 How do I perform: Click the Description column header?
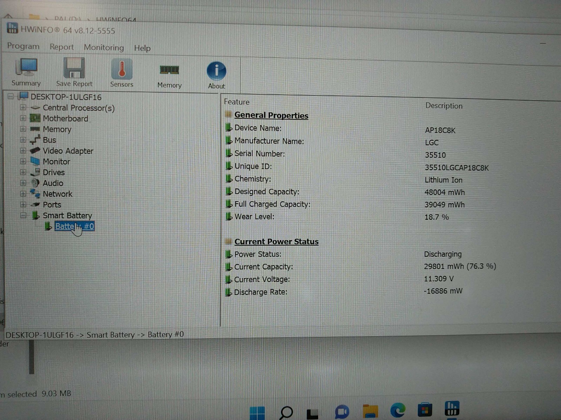pos(444,106)
